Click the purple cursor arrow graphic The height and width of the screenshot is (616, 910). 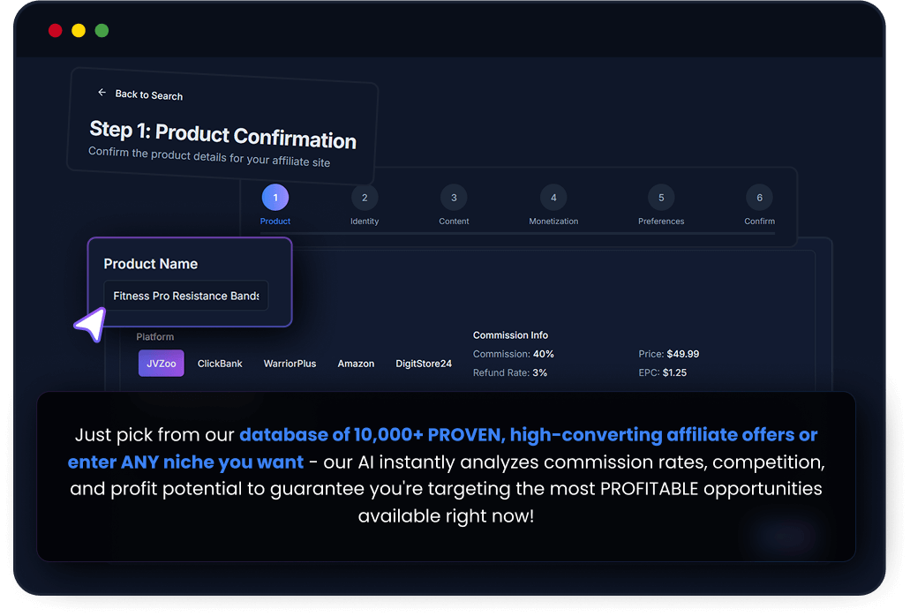coord(90,325)
